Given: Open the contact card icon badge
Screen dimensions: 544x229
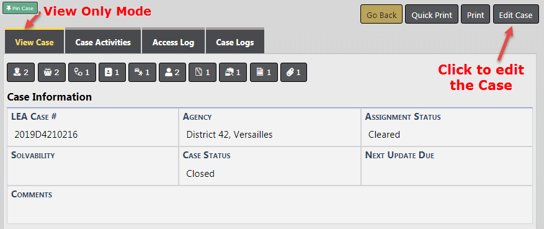Looking at the screenshot, I should (x=112, y=72).
